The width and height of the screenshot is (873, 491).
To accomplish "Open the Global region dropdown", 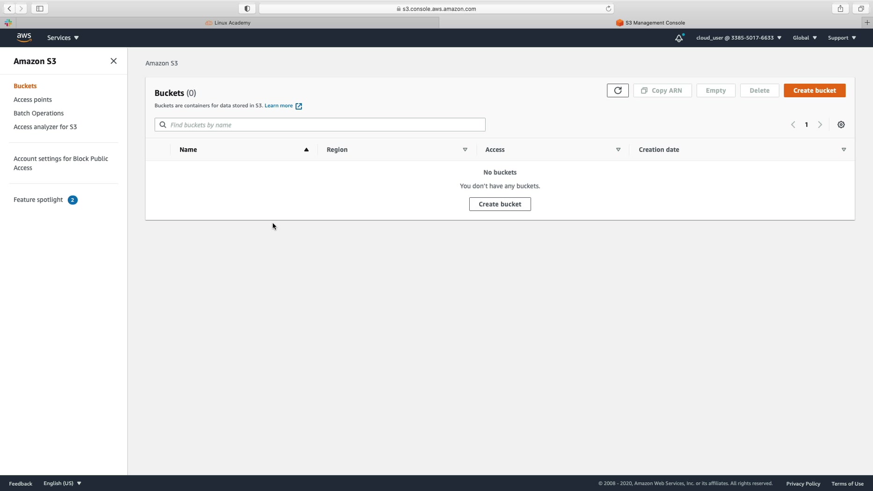I will (x=805, y=38).
